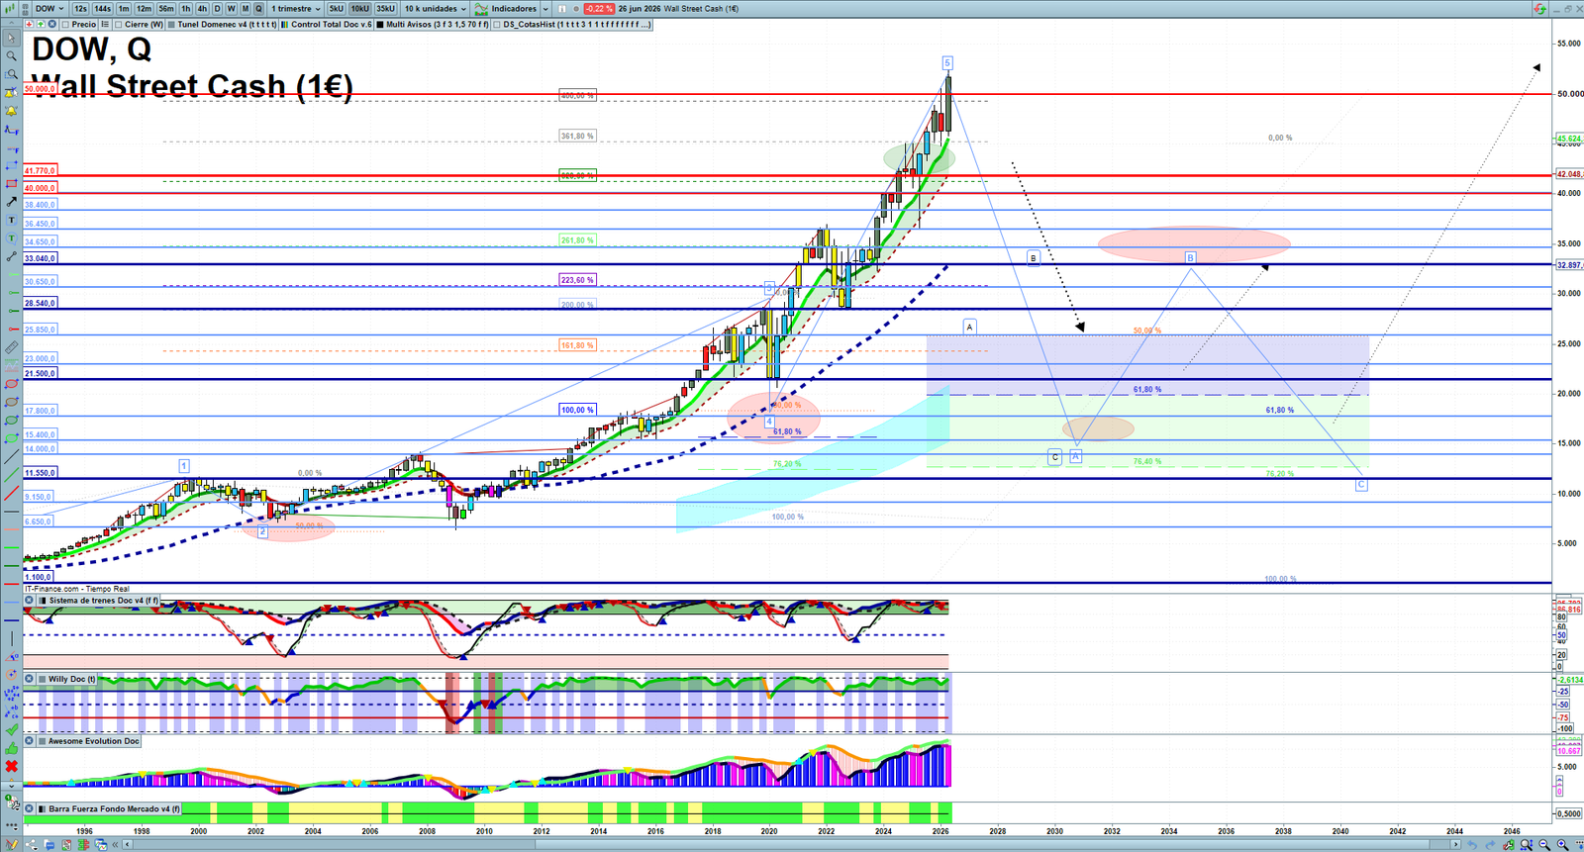The height and width of the screenshot is (852, 1584).
Task: Switch to the 12m timeframe
Action: [145, 8]
